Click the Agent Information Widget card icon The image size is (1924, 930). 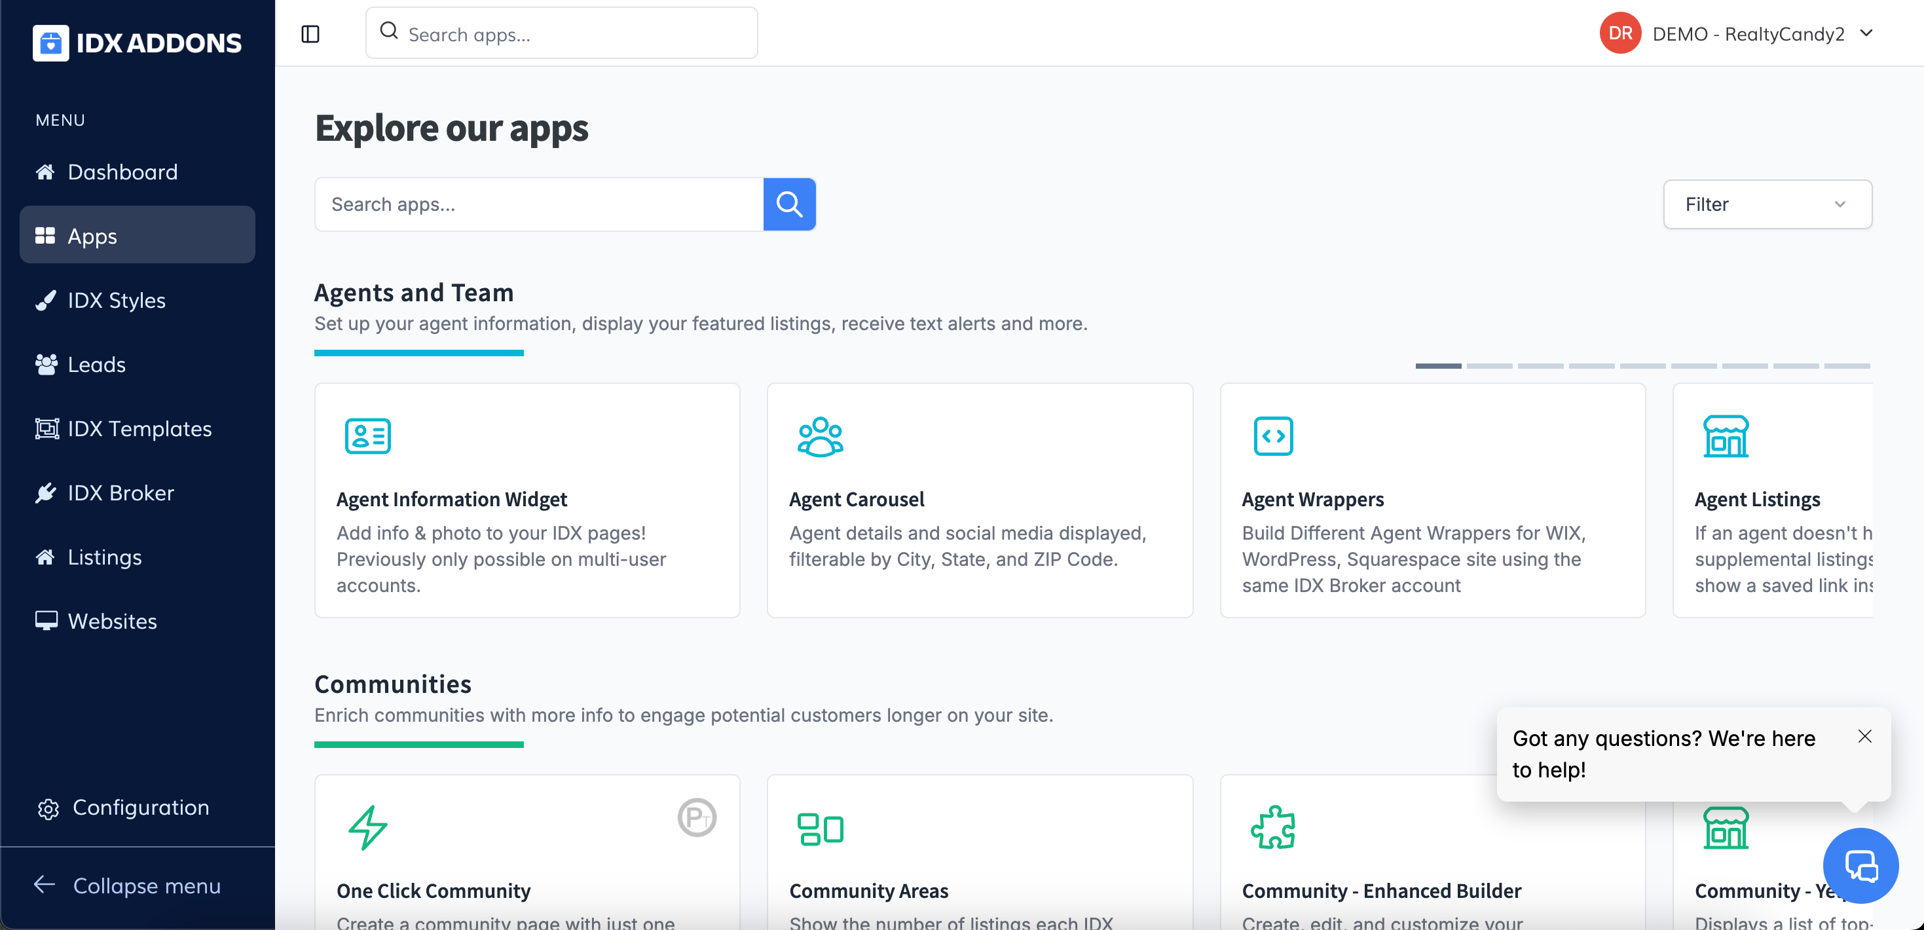[x=367, y=436]
